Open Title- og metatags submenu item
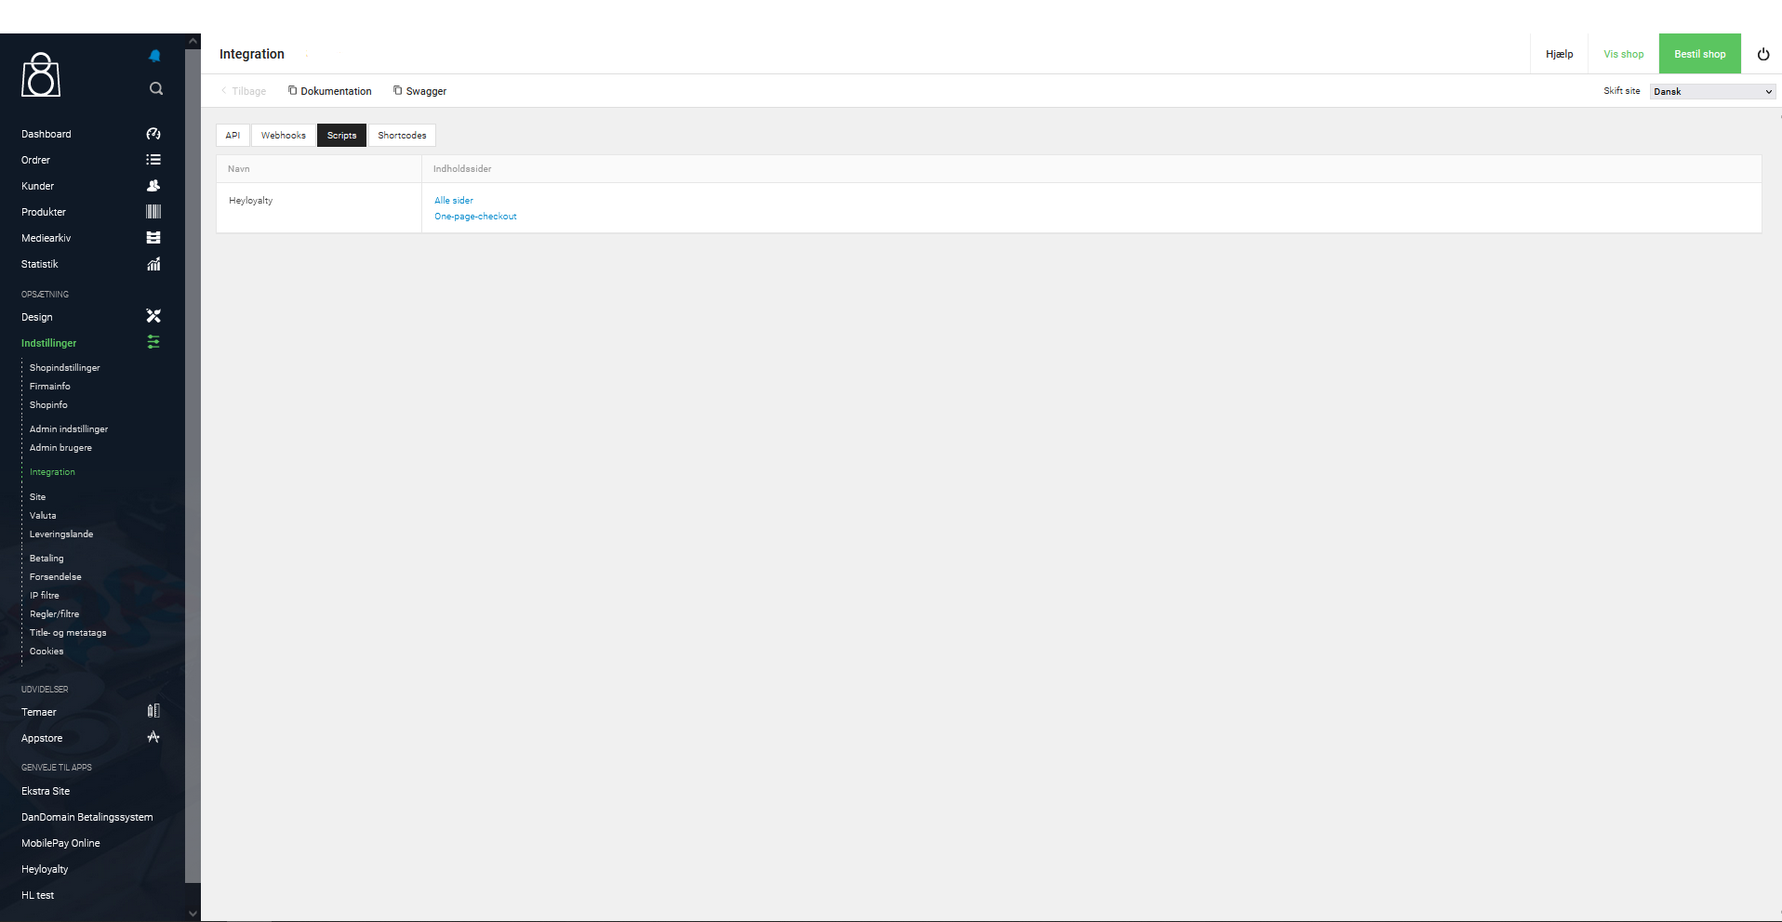Screen dimensions: 1782x922 pyautogui.click(x=68, y=632)
